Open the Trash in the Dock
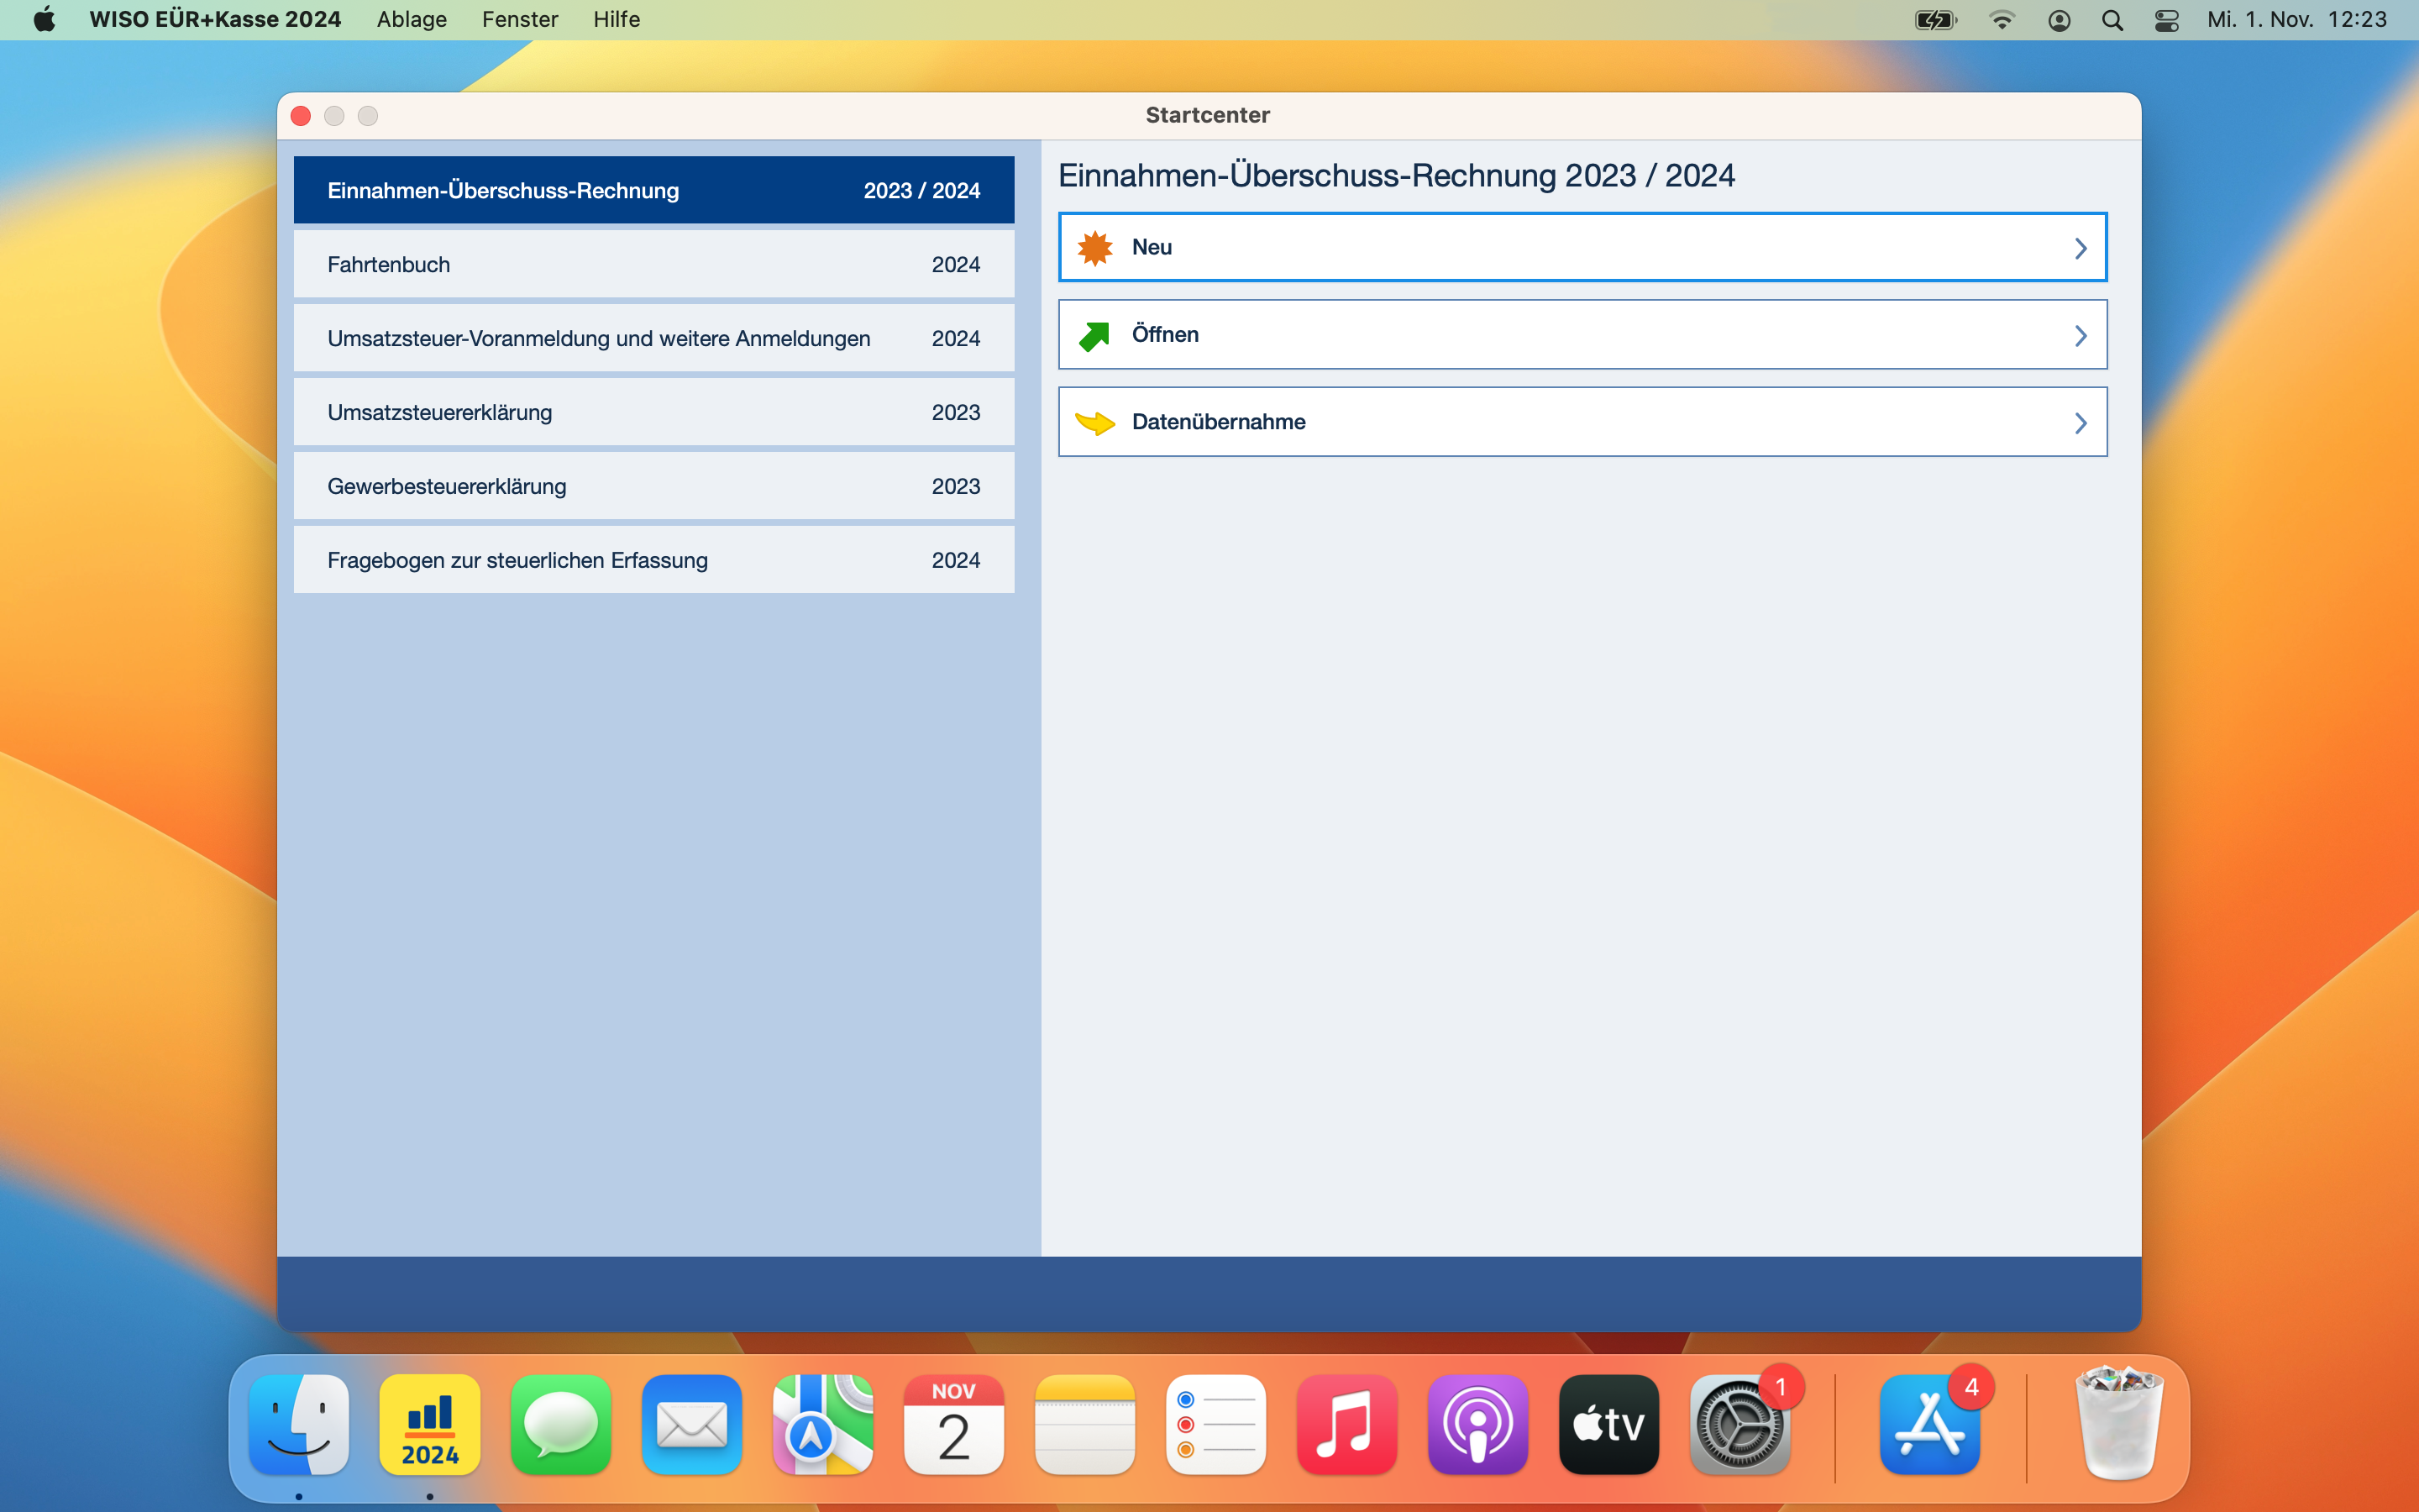The height and width of the screenshot is (1512, 2419). coord(2119,1423)
